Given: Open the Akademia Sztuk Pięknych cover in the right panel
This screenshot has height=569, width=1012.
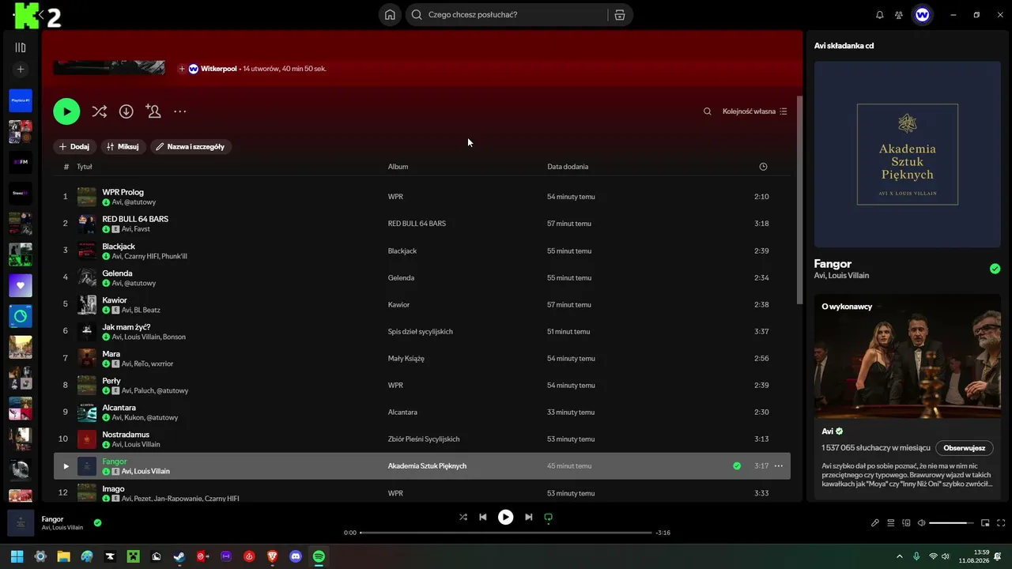Looking at the screenshot, I should (908, 154).
